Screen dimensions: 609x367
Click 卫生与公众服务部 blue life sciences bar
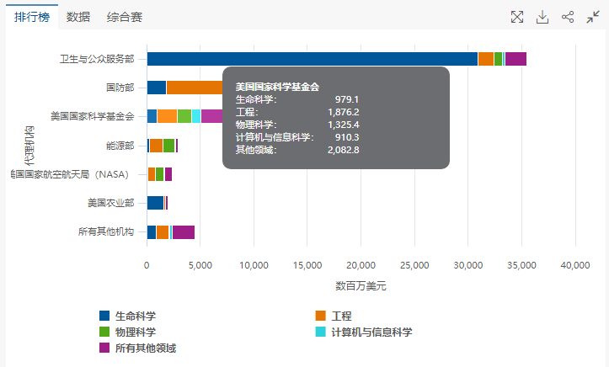313,59
